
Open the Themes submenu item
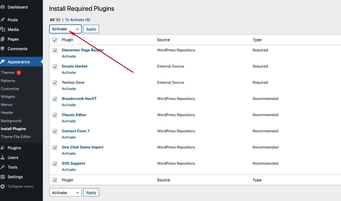[x=8, y=73]
